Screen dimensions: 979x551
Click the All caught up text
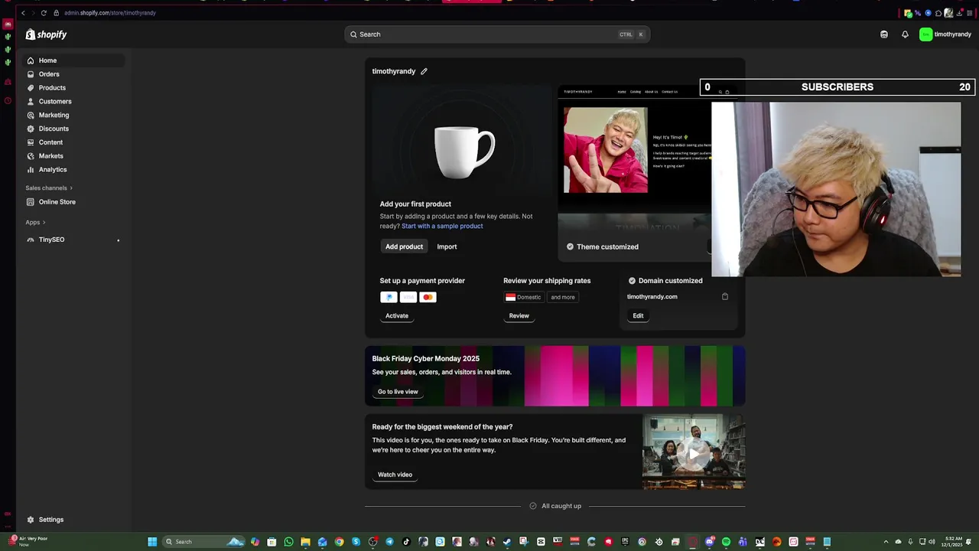561,506
